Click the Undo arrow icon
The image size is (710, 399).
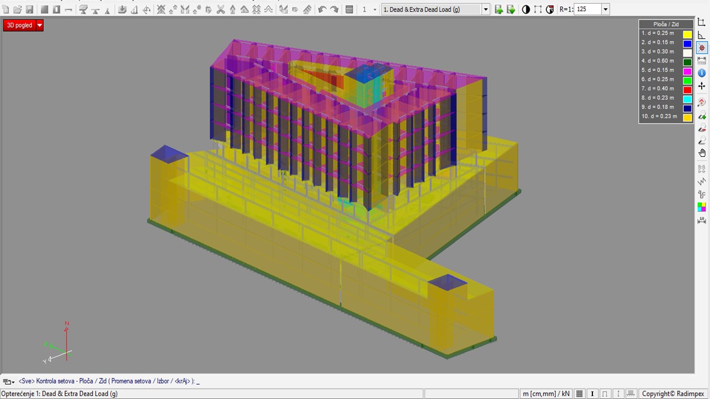point(322,9)
